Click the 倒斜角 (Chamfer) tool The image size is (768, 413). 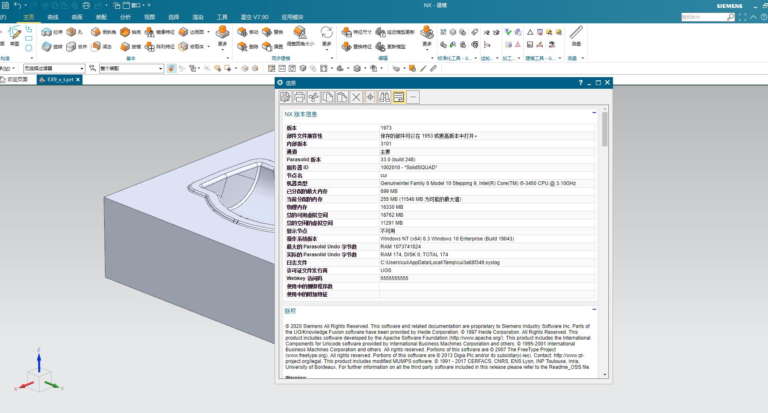(x=104, y=32)
